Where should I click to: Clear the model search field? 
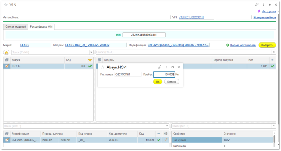click(x=274, y=52)
